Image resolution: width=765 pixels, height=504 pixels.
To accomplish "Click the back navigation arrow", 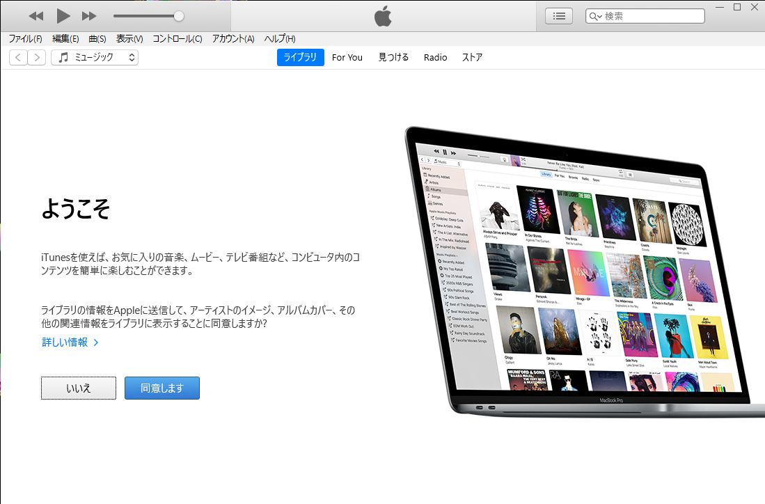I will (17, 58).
